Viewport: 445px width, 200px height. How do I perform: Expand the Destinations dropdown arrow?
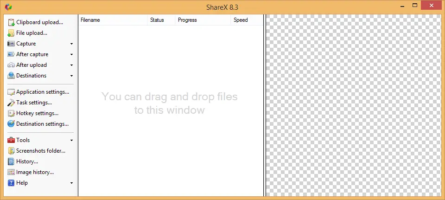(71, 76)
